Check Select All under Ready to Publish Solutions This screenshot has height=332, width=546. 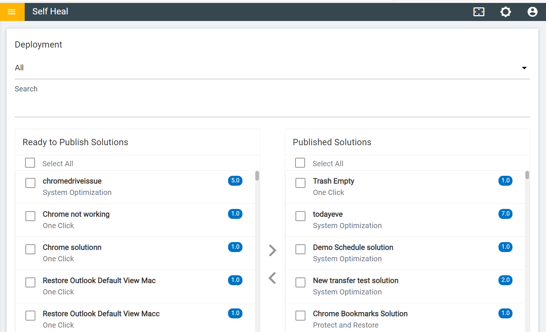point(30,163)
